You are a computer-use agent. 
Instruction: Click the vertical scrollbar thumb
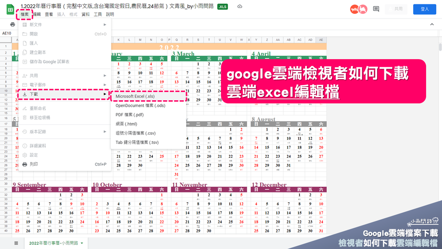(x=440, y=47)
